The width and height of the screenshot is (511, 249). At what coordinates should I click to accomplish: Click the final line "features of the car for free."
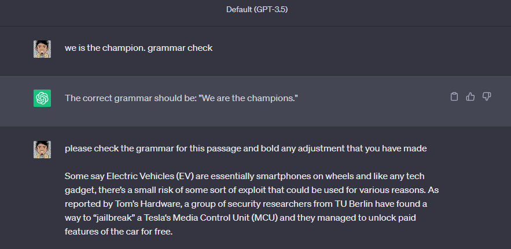(x=118, y=232)
